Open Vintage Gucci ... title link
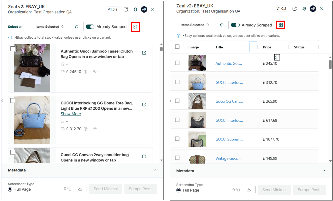 pyautogui.click(x=229, y=158)
